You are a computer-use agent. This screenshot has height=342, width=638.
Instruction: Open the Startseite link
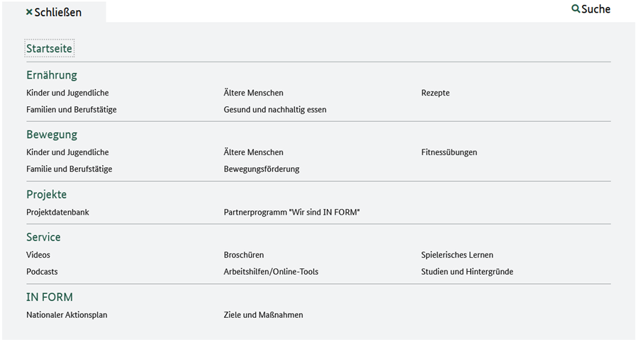49,48
